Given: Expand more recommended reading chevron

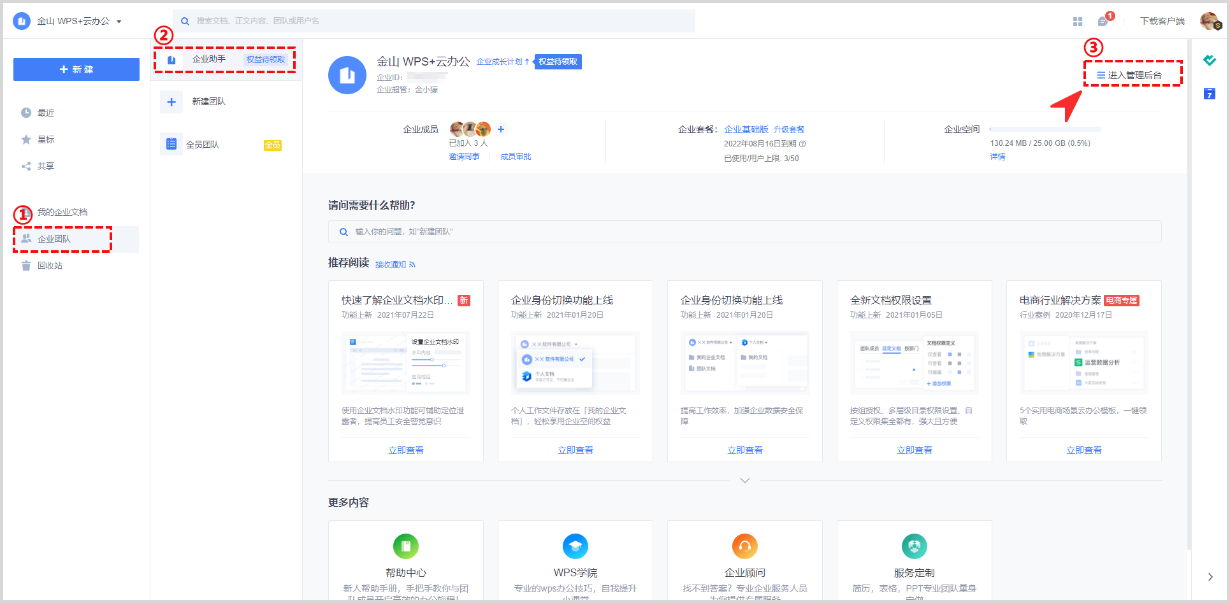Looking at the screenshot, I should [x=745, y=480].
